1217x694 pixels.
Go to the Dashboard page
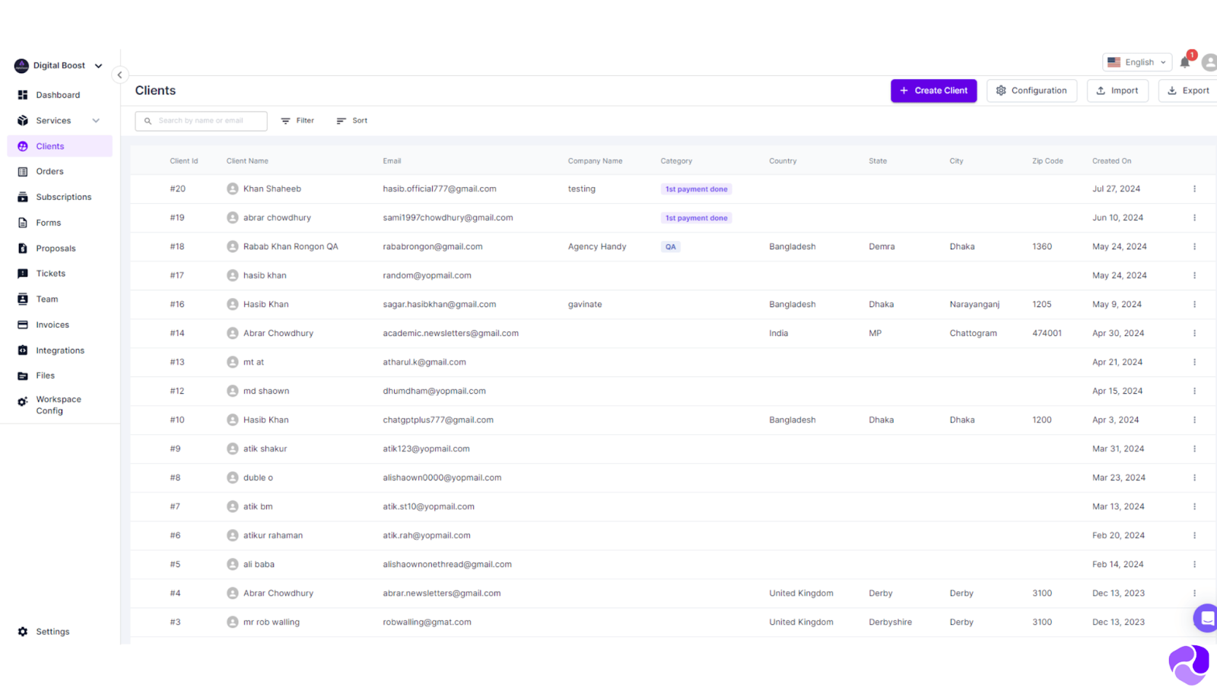coord(58,95)
